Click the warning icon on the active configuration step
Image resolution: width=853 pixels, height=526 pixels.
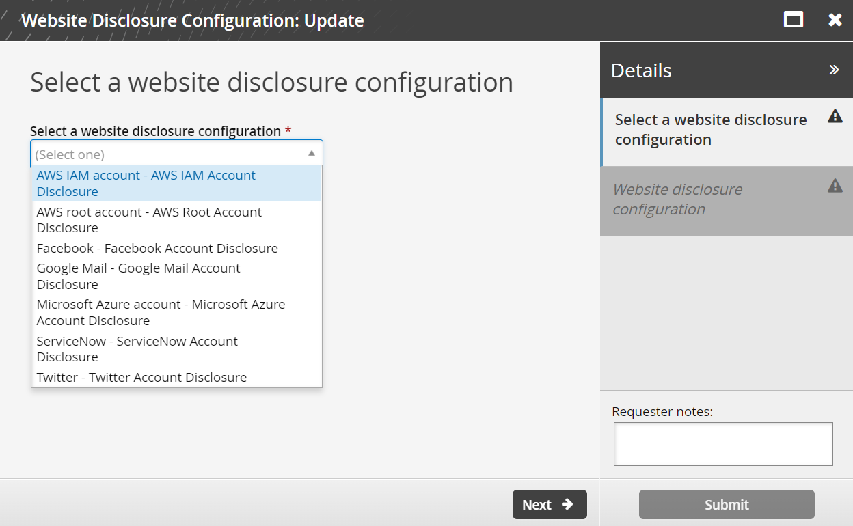click(x=835, y=116)
